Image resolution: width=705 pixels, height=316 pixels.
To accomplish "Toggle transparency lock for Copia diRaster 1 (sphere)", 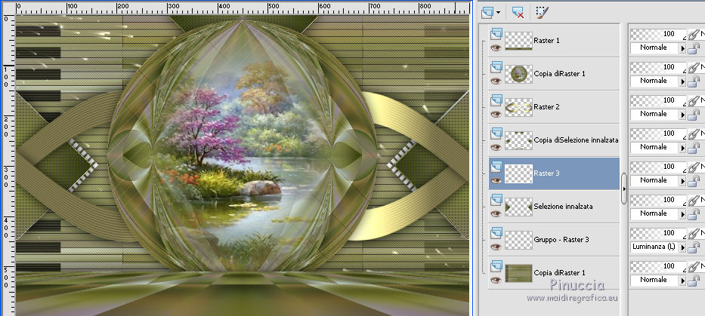I will (x=694, y=81).
